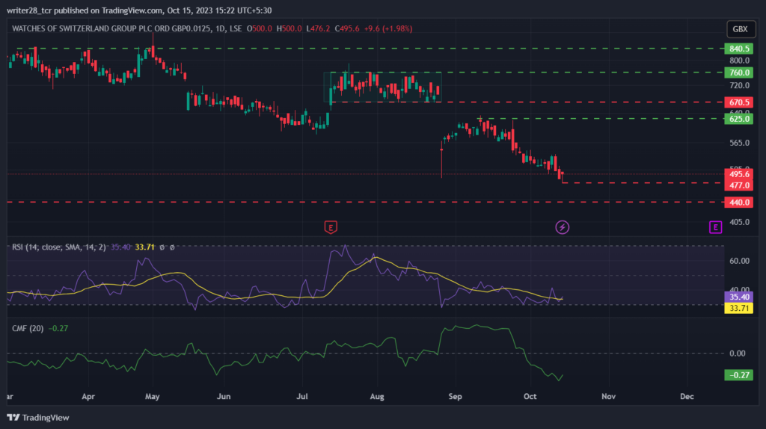The width and height of the screenshot is (766, 429).
Task: Click the 495.6 current price label
Action: [738, 174]
